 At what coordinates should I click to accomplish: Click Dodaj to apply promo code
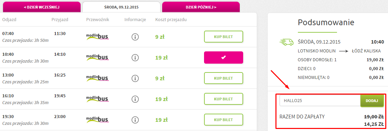(x=372, y=101)
